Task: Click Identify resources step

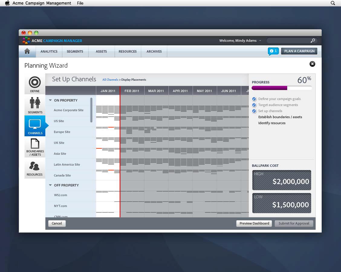Action: click(272, 123)
